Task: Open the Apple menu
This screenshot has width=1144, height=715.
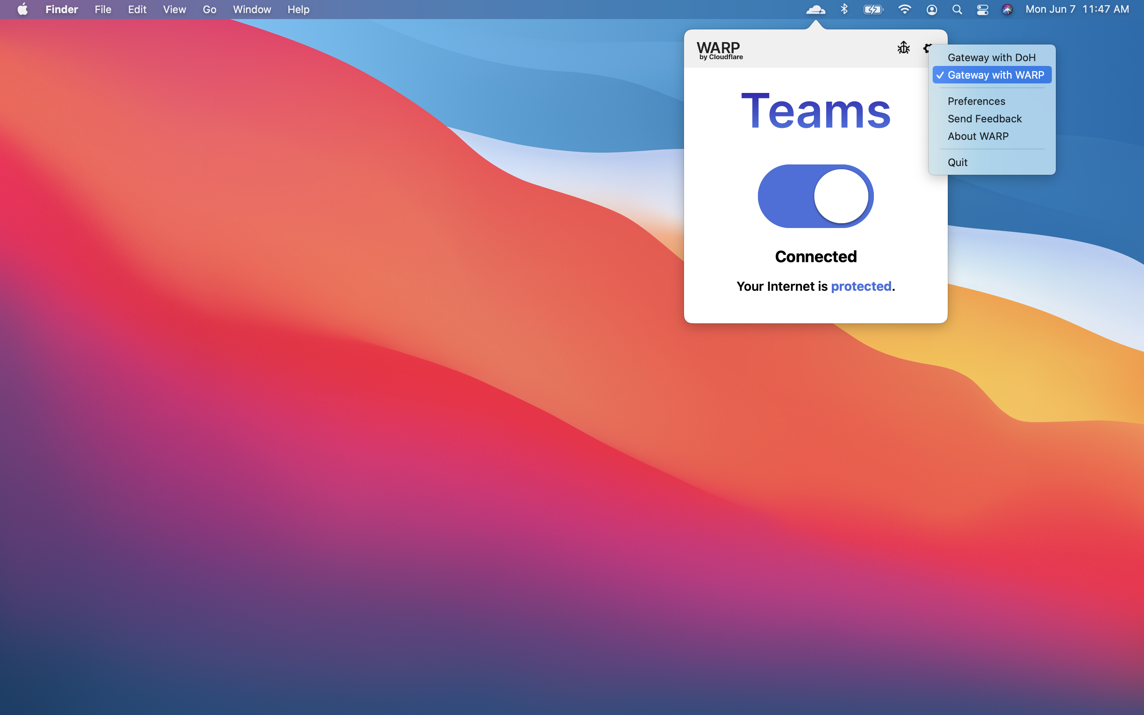Action: click(x=22, y=9)
